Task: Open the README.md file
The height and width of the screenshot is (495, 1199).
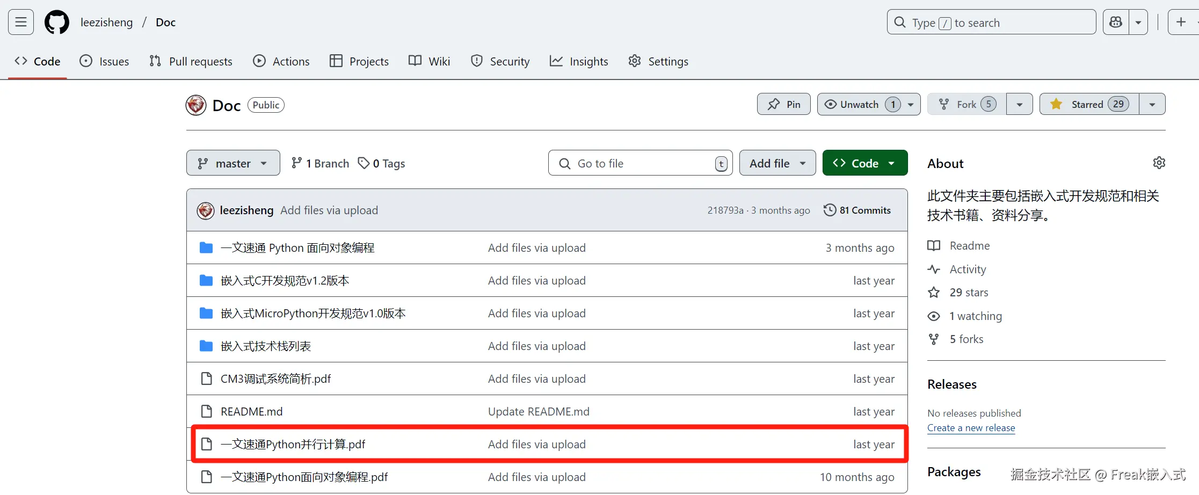Action: pos(252,412)
